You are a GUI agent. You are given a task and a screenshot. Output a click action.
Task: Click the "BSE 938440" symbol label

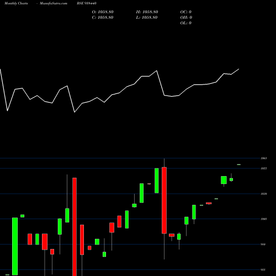(87, 3)
